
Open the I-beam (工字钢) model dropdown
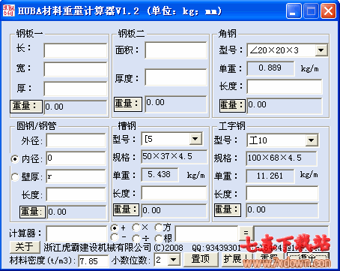pos(312,140)
